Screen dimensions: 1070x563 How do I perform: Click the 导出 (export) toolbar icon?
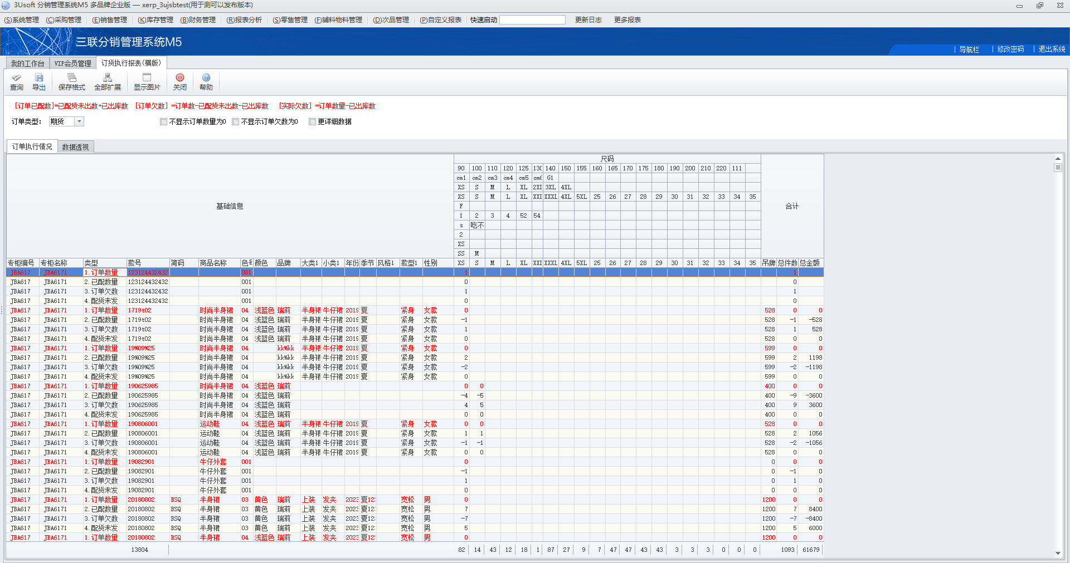[x=39, y=81]
